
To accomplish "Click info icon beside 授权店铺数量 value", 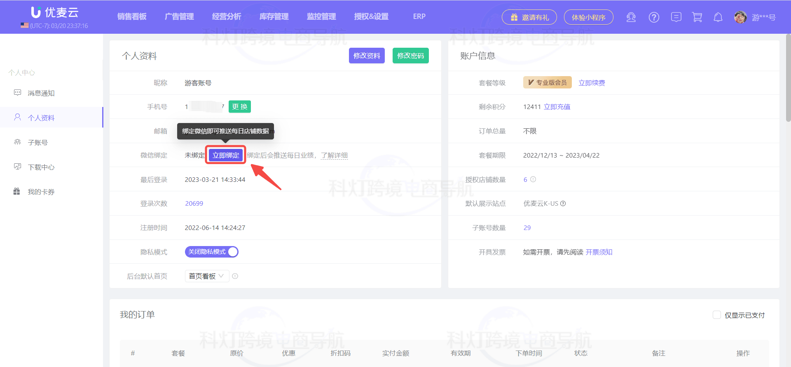I will click(533, 179).
